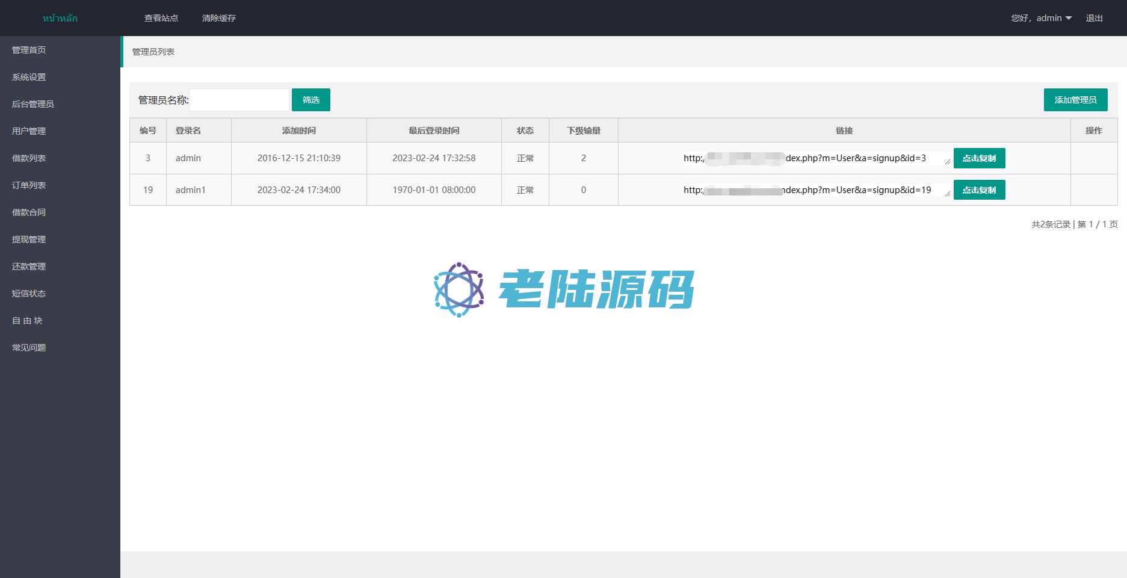
Task: Click the 链接 column header
Action: coord(844,131)
